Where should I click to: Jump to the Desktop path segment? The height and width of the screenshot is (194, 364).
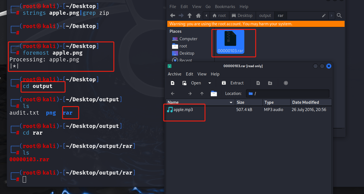click(242, 16)
